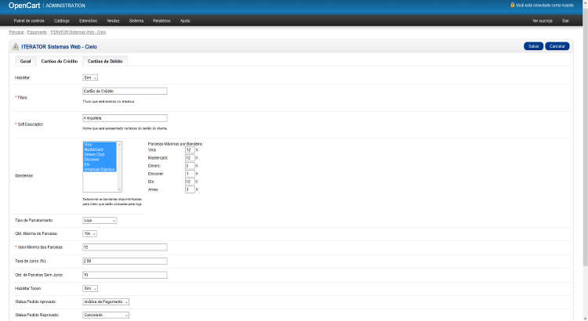588x321 pixels.
Task: Click Amex max installments field
Action: click(190, 189)
